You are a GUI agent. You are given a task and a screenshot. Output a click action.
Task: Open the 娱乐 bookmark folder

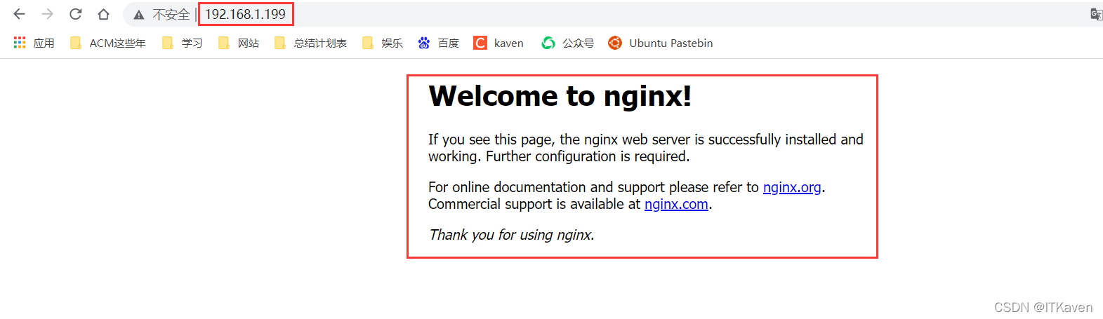(x=383, y=43)
